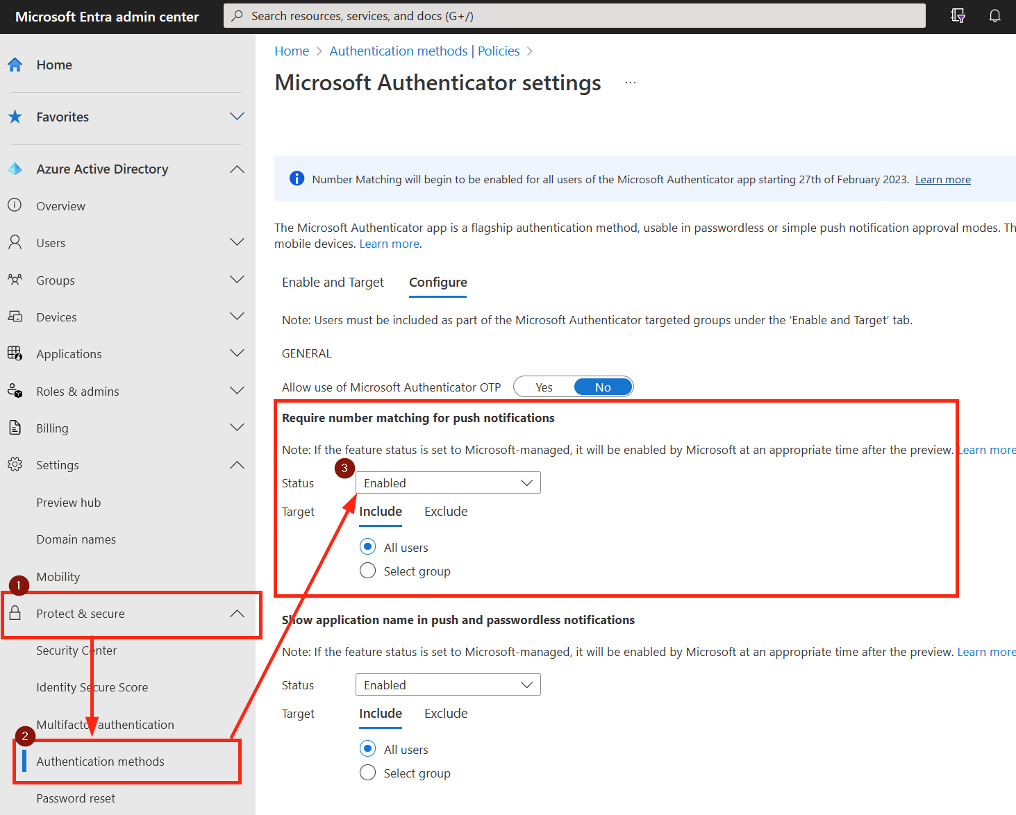The width and height of the screenshot is (1016, 815).
Task: Open Mobility in sidebar
Action: tap(58, 577)
